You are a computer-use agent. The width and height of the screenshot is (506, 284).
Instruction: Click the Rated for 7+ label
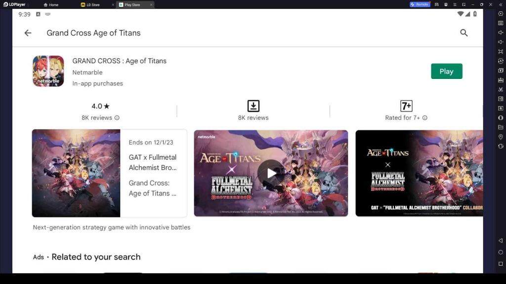(403, 118)
